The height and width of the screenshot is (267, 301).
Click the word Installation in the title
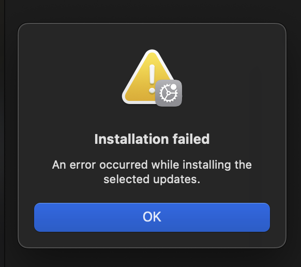click(131, 139)
